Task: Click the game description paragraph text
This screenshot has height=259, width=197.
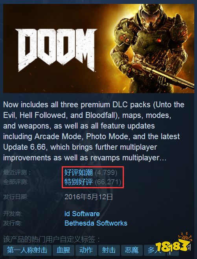Action: pyautogui.click(x=94, y=131)
